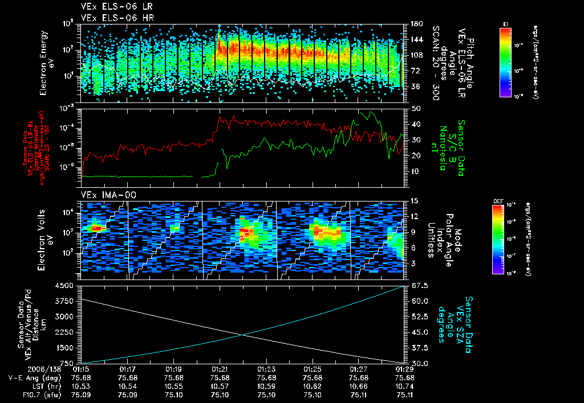This screenshot has width=584, height=403.
Task: Click the 'Electron Energy eV' axis label
Action: (47, 63)
